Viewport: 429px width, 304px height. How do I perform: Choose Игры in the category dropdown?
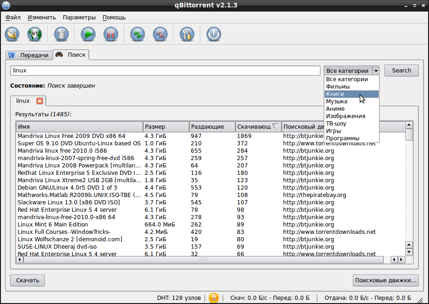click(351, 131)
